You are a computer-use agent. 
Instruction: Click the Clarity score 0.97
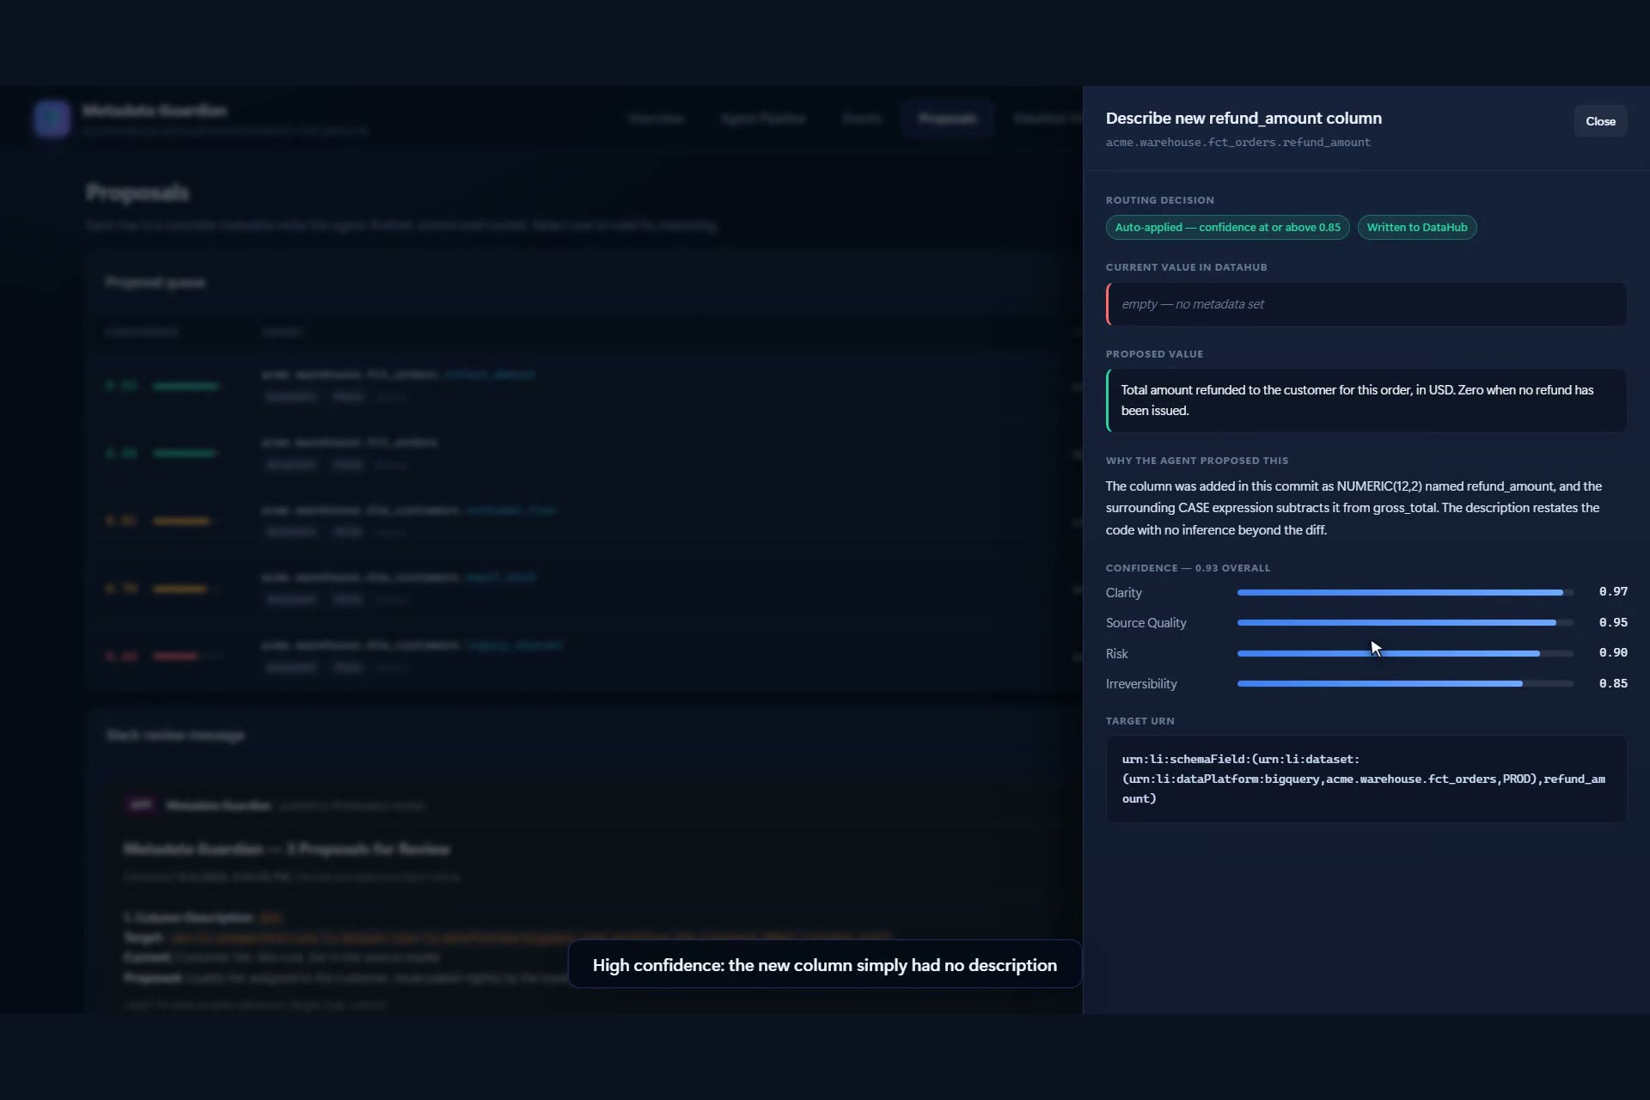coord(1613,591)
